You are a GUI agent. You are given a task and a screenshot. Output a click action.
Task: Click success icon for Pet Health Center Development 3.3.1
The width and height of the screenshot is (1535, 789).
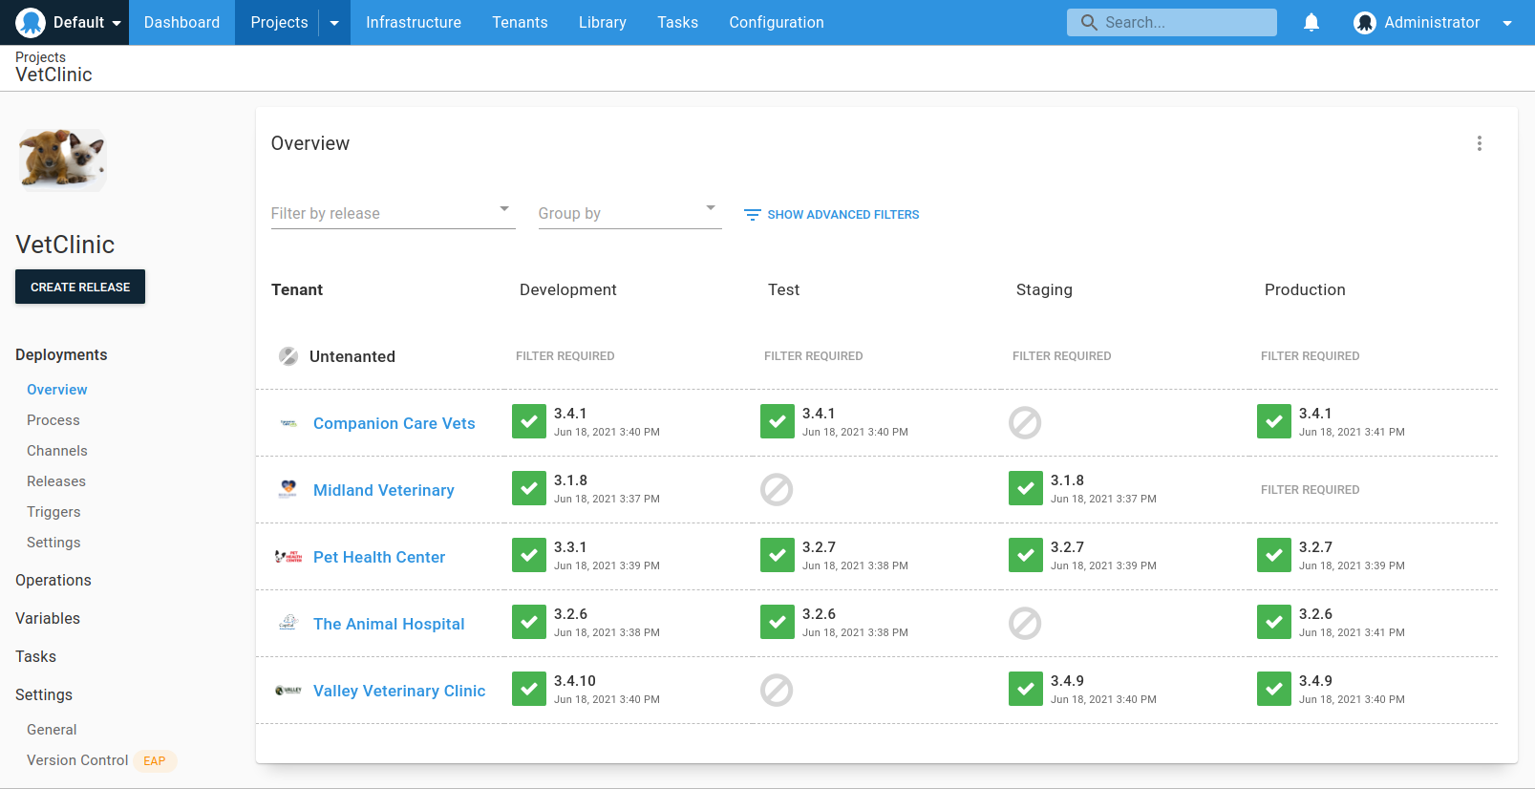[529, 555]
